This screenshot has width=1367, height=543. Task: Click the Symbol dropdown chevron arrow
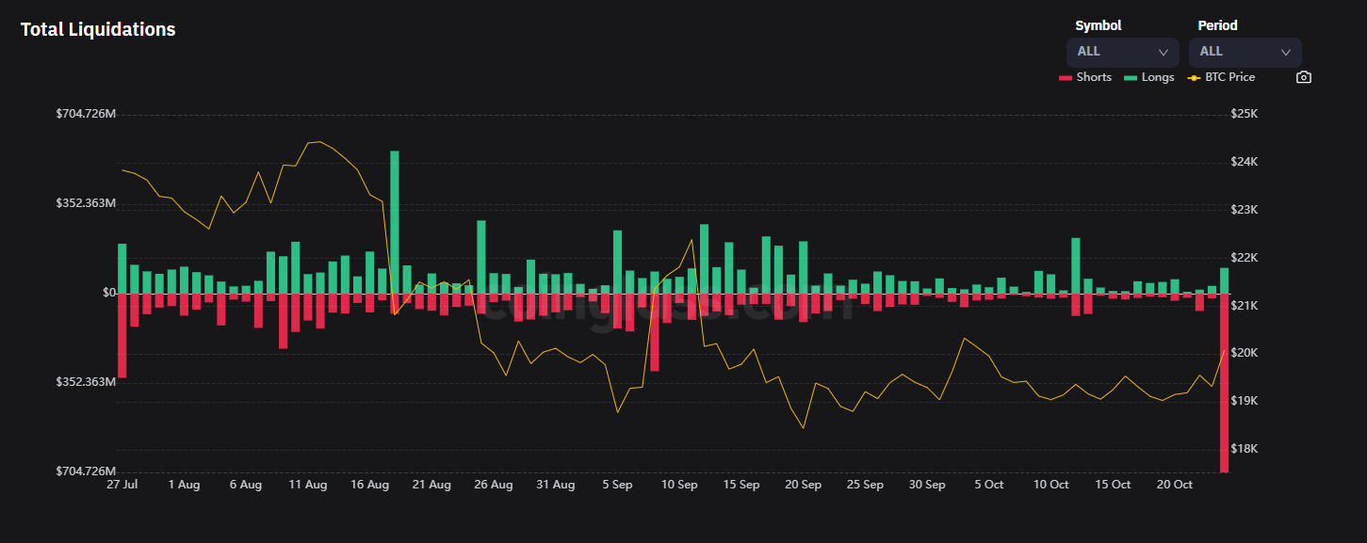(1163, 53)
